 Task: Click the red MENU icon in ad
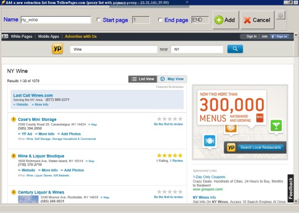pos(260,118)
